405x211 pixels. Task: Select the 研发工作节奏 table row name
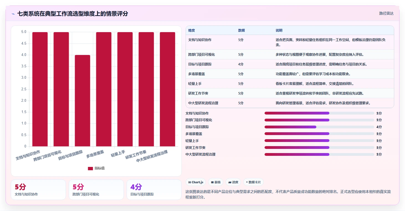tap(198, 93)
